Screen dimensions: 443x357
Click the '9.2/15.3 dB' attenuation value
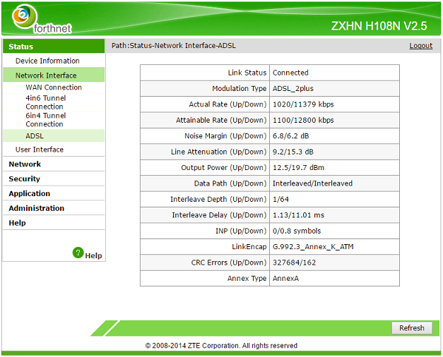tap(293, 152)
